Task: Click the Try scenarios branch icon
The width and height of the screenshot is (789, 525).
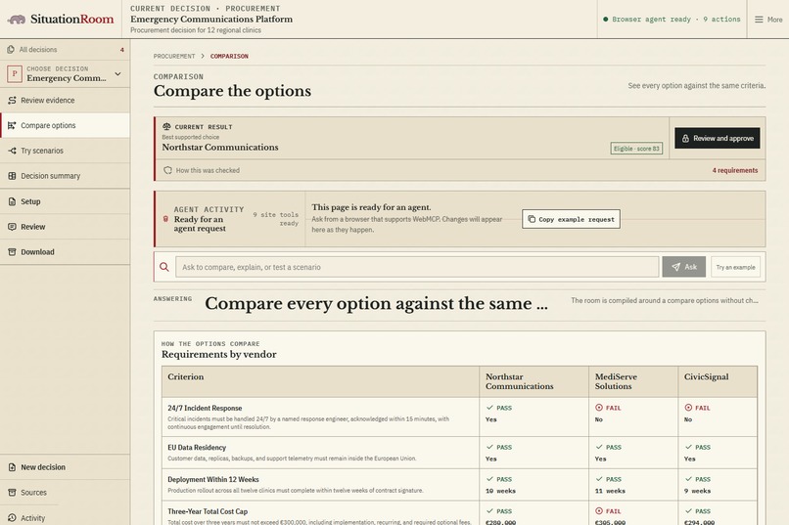Action: pos(12,151)
